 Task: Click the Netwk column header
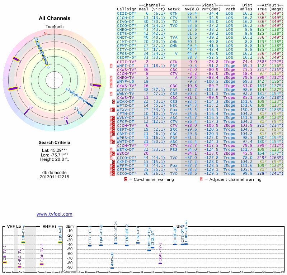(174, 9)
